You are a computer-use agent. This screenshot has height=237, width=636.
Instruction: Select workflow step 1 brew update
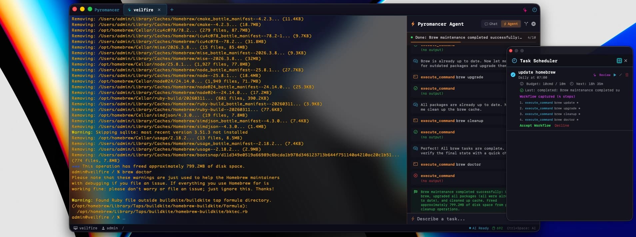click(x=549, y=103)
